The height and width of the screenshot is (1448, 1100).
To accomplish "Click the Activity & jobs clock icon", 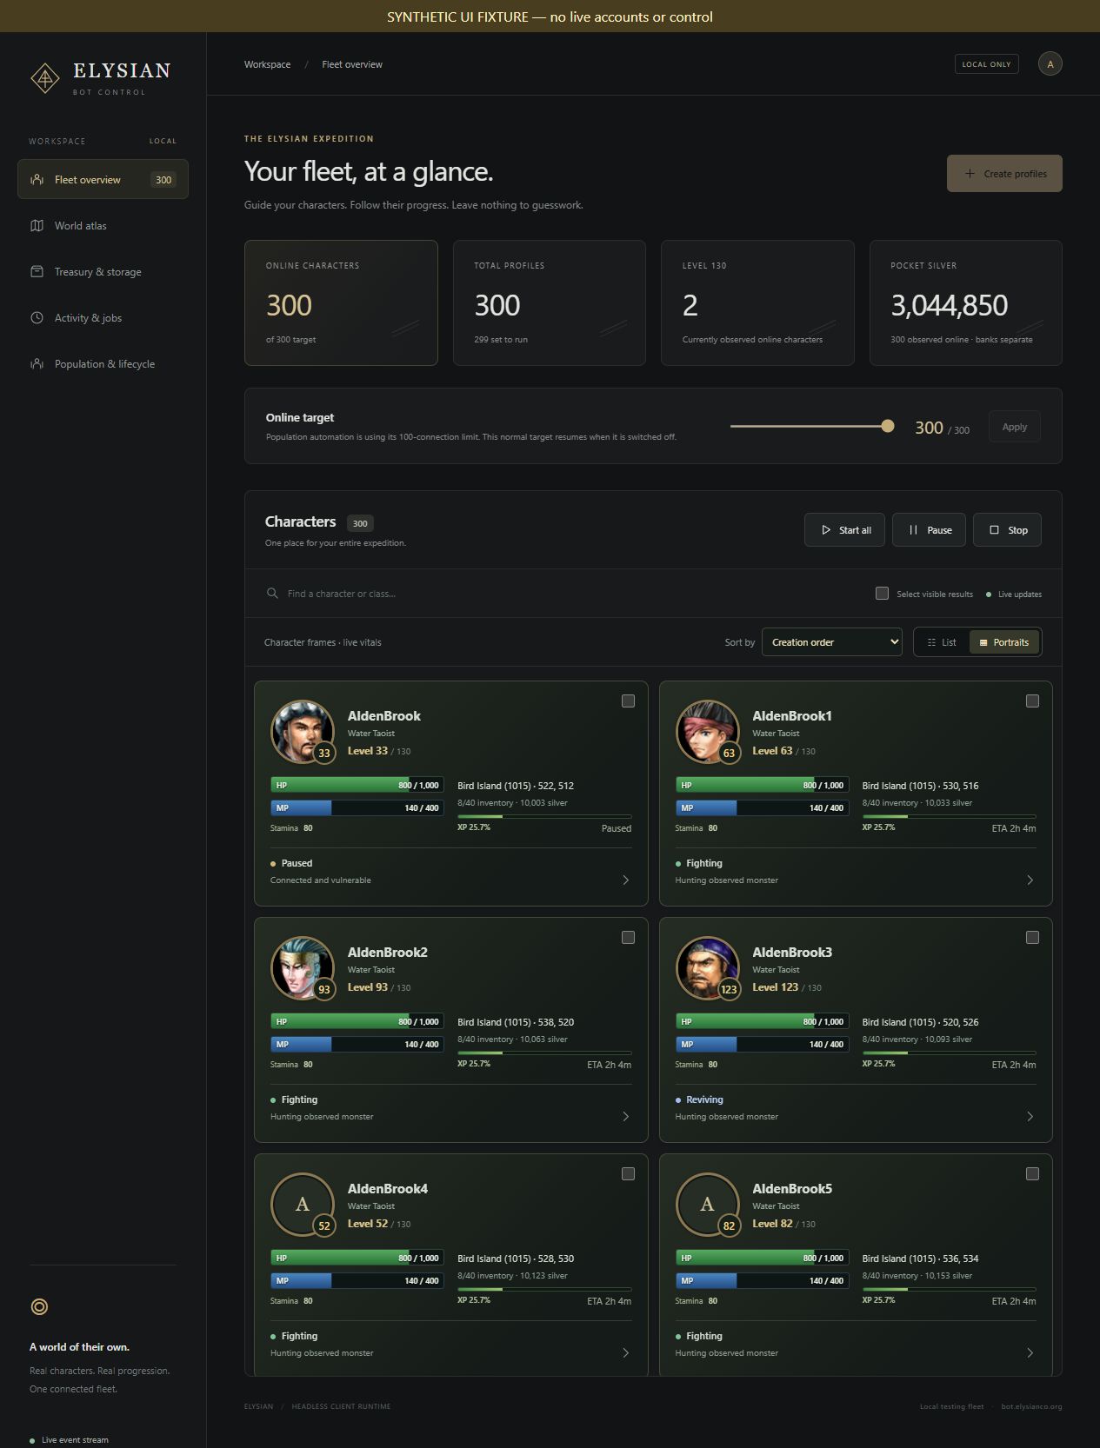I will (x=37, y=318).
